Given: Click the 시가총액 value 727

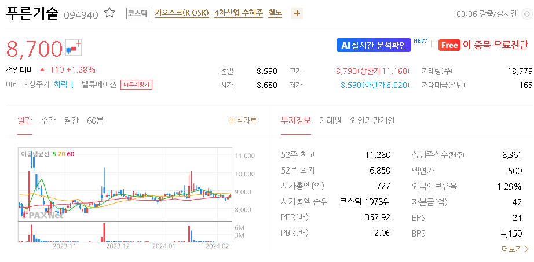Looking at the screenshot, I should point(383,186).
